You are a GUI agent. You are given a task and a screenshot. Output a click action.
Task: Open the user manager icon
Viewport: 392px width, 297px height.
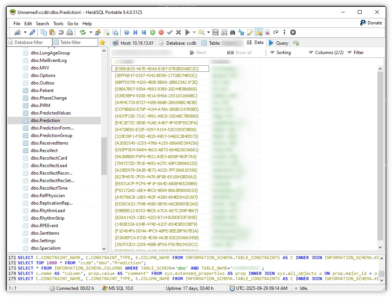click(x=98, y=32)
